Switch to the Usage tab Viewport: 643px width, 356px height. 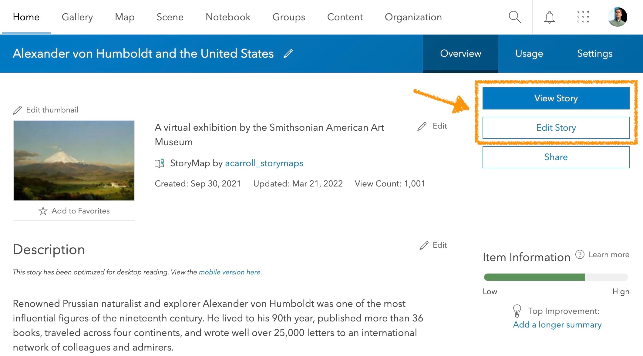pos(529,53)
